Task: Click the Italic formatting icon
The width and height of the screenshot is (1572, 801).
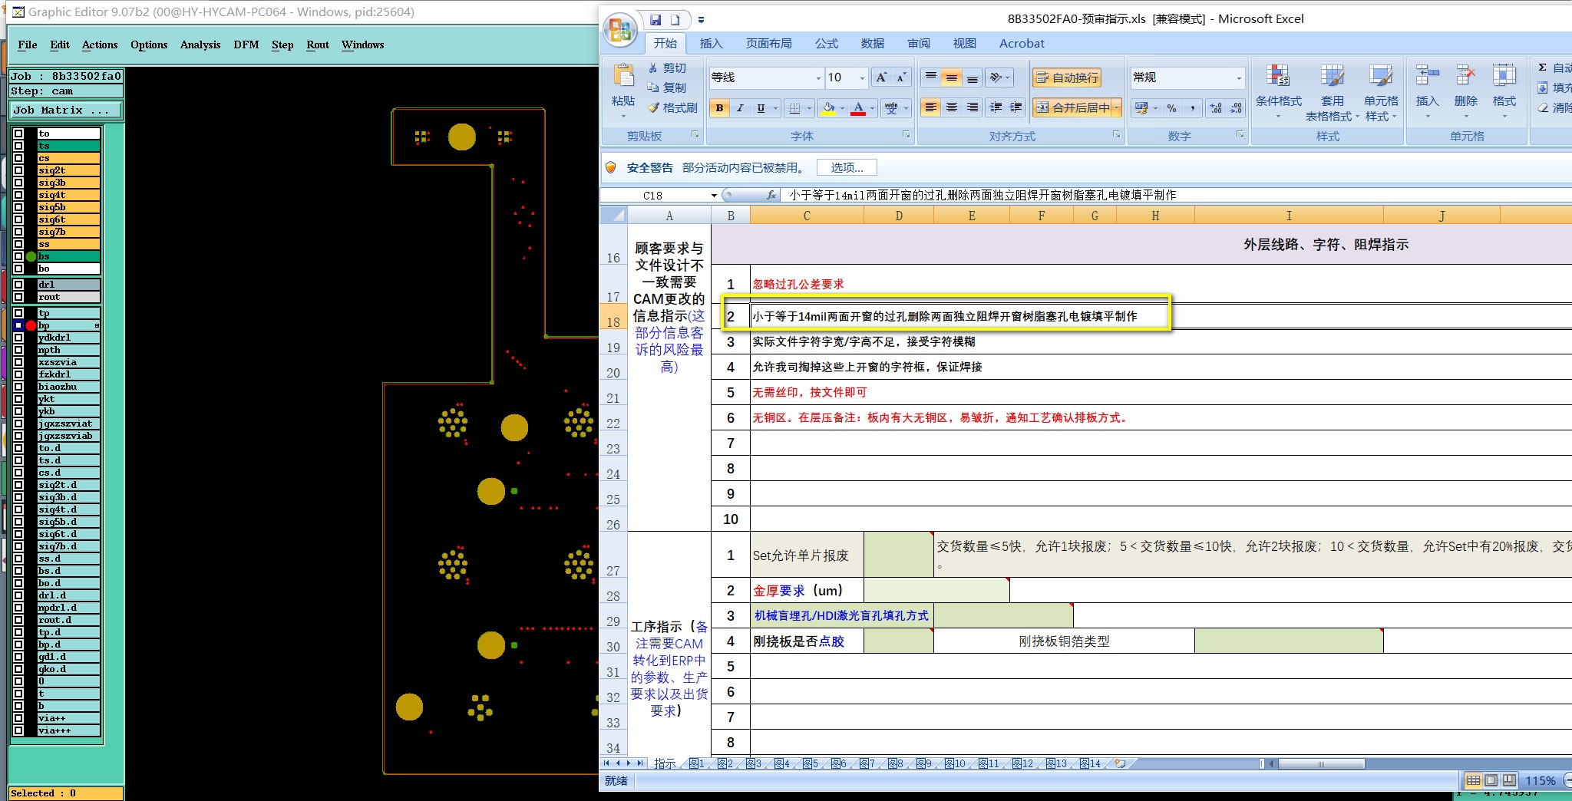Action: point(740,108)
